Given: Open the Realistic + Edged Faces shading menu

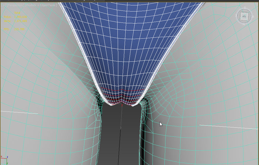Looking at the screenshot, I should [x=41, y=5].
